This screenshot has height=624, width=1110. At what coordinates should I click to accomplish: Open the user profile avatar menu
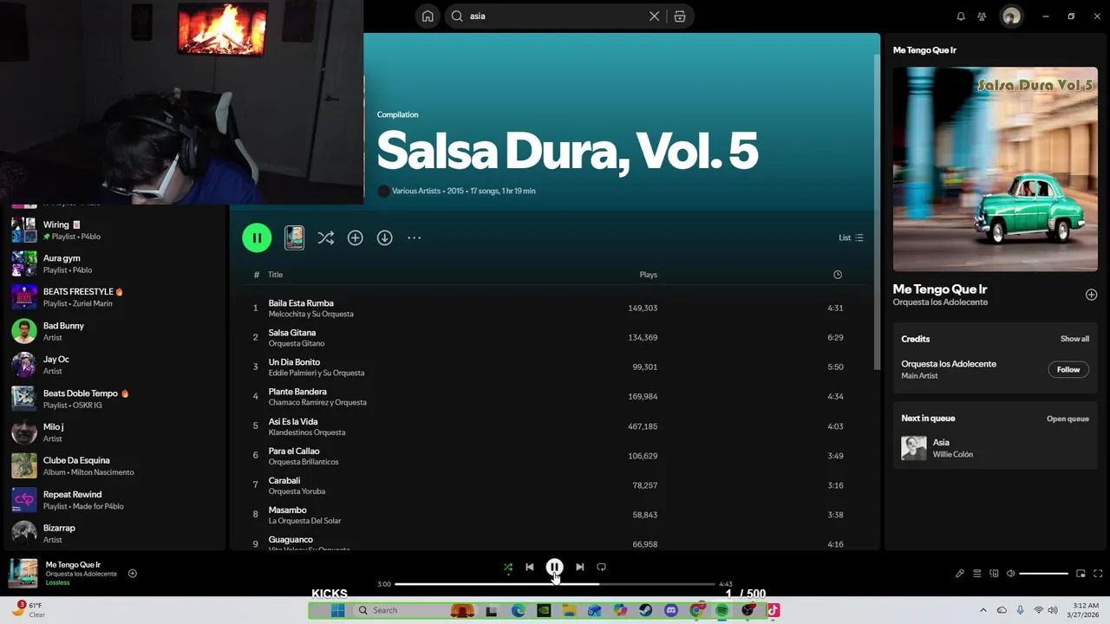point(1011,16)
